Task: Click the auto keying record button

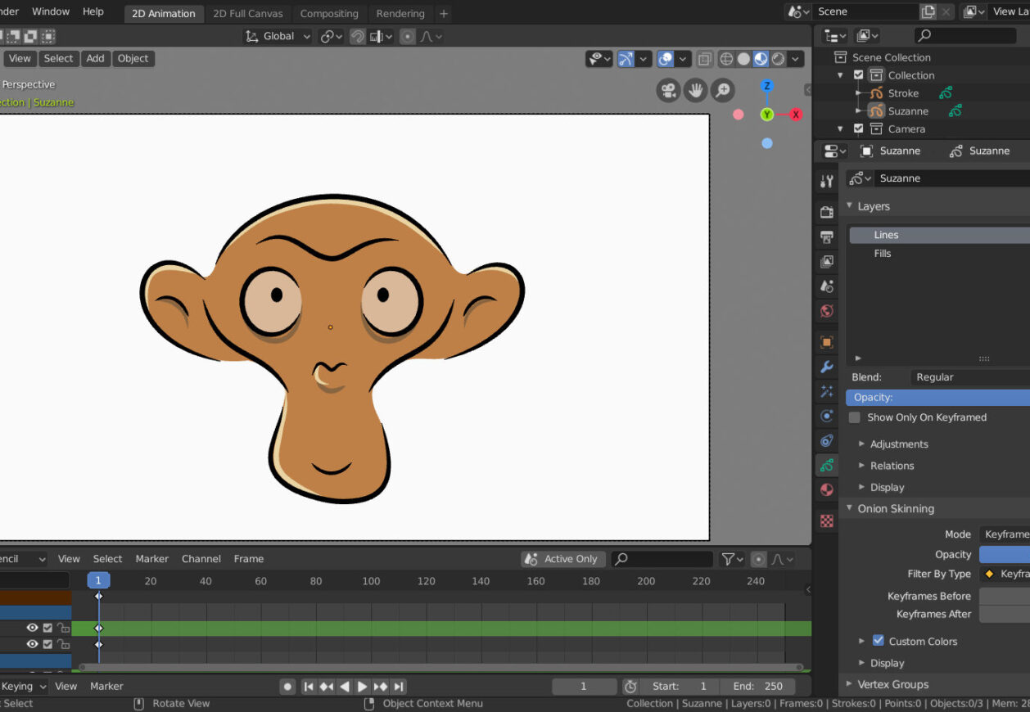Action: (287, 687)
